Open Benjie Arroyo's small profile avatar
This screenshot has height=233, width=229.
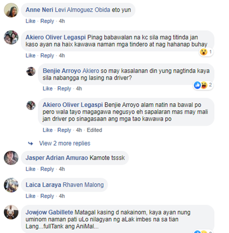[x=31, y=71]
